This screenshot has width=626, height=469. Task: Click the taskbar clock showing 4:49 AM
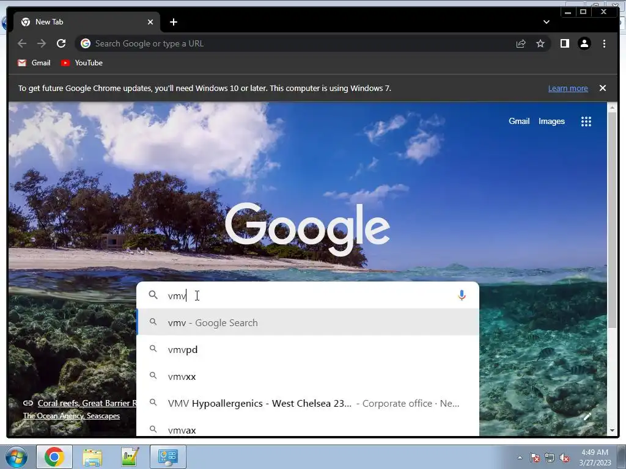595,457
